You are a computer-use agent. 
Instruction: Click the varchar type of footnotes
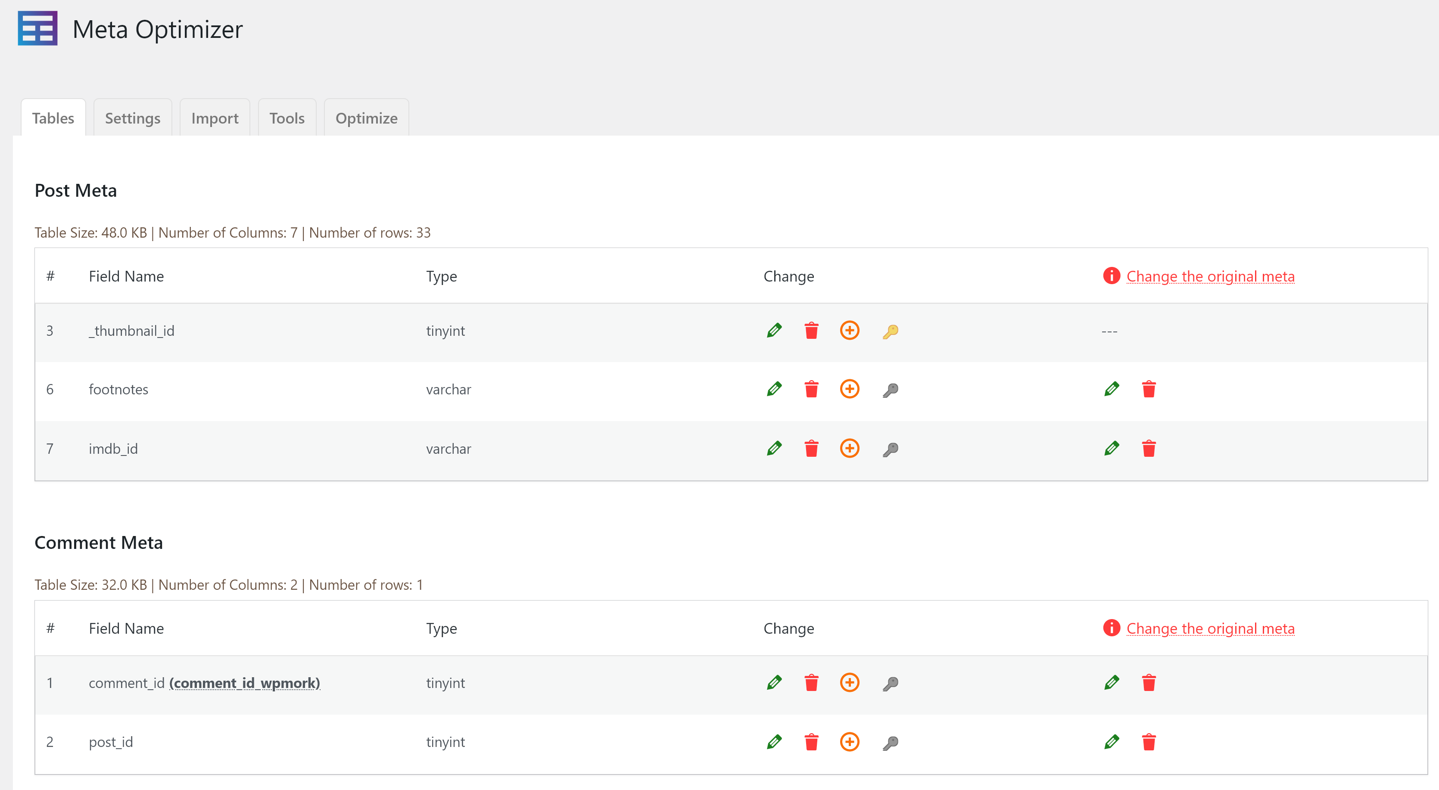pos(449,390)
